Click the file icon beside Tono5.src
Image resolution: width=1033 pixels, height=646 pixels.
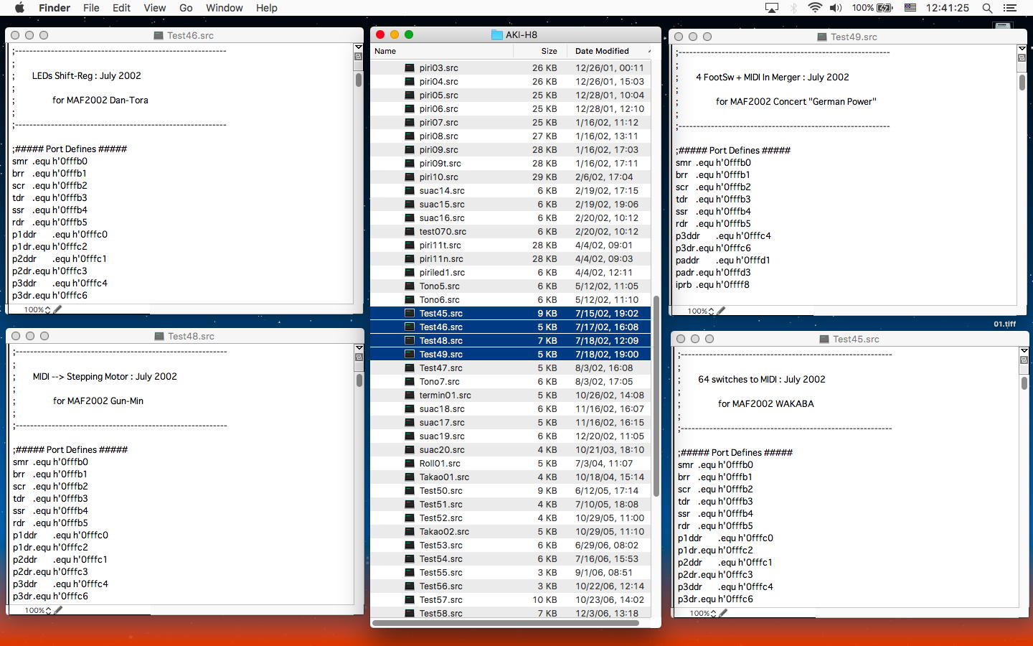tap(410, 286)
